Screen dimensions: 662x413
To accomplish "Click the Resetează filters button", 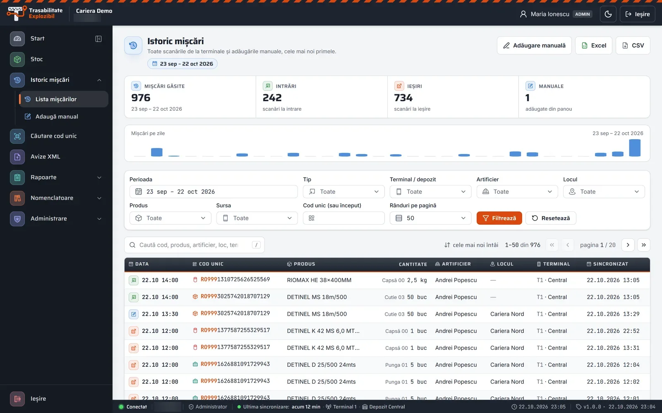I will click(x=551, y=218).
